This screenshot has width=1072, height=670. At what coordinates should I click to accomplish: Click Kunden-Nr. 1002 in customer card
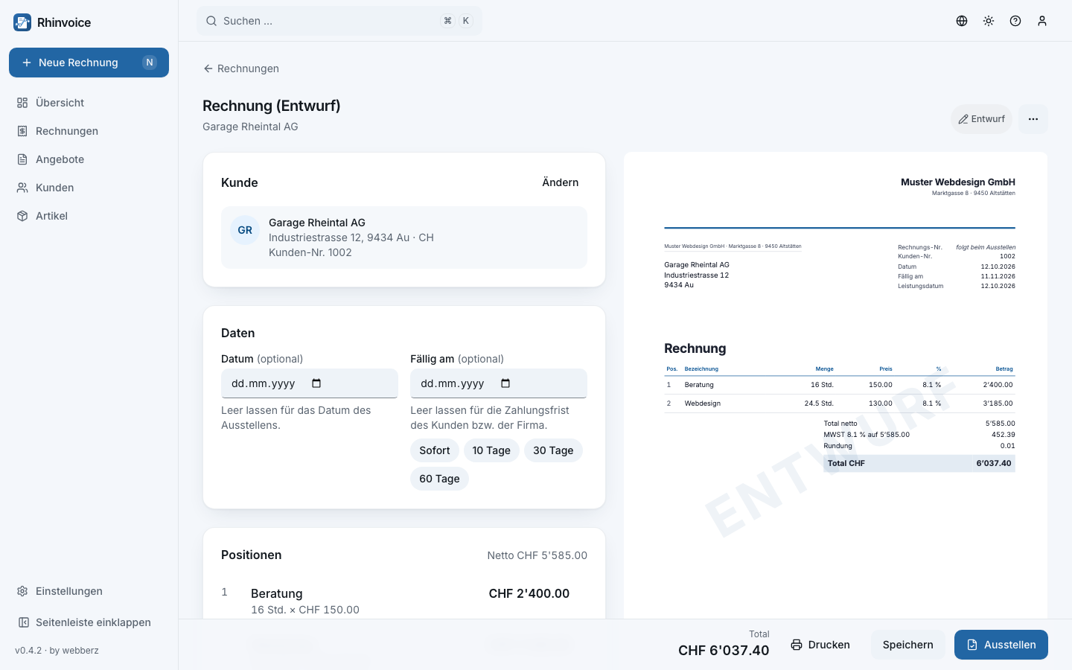coord(310,252)
